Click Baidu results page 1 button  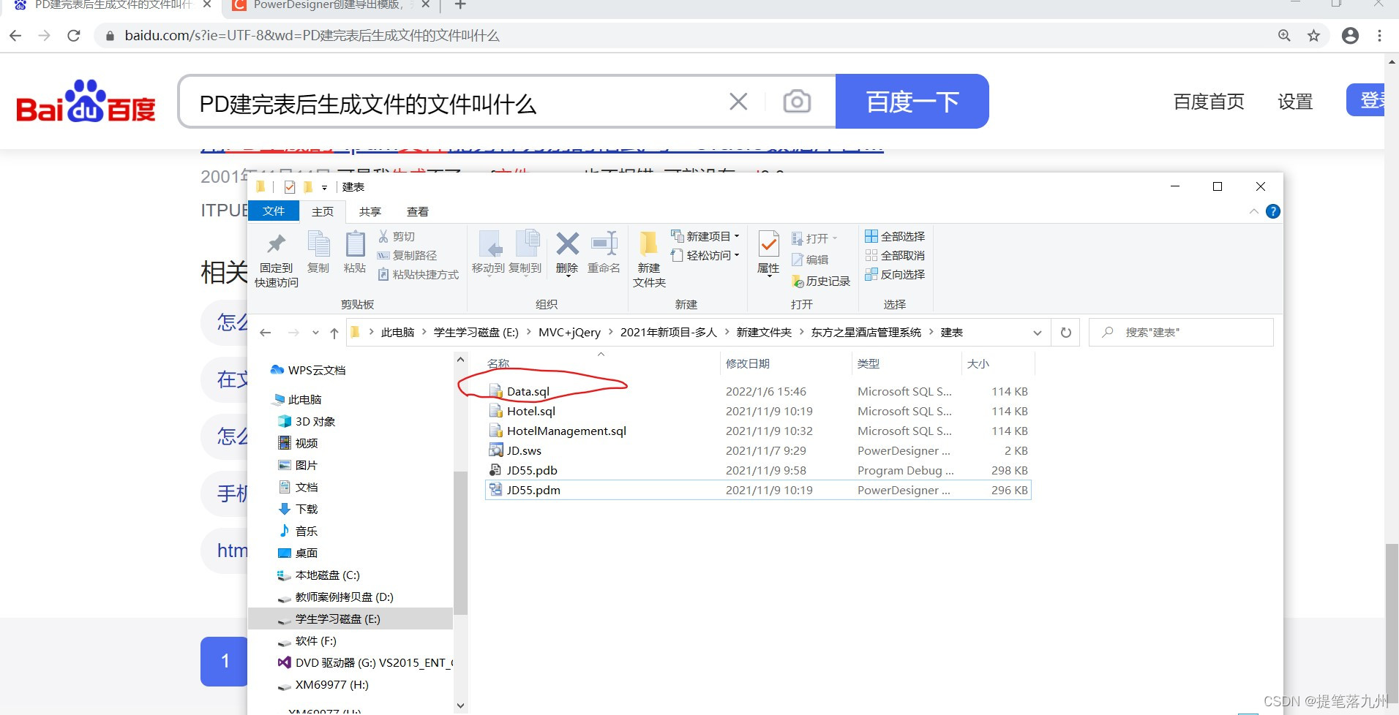pos(225,661)
